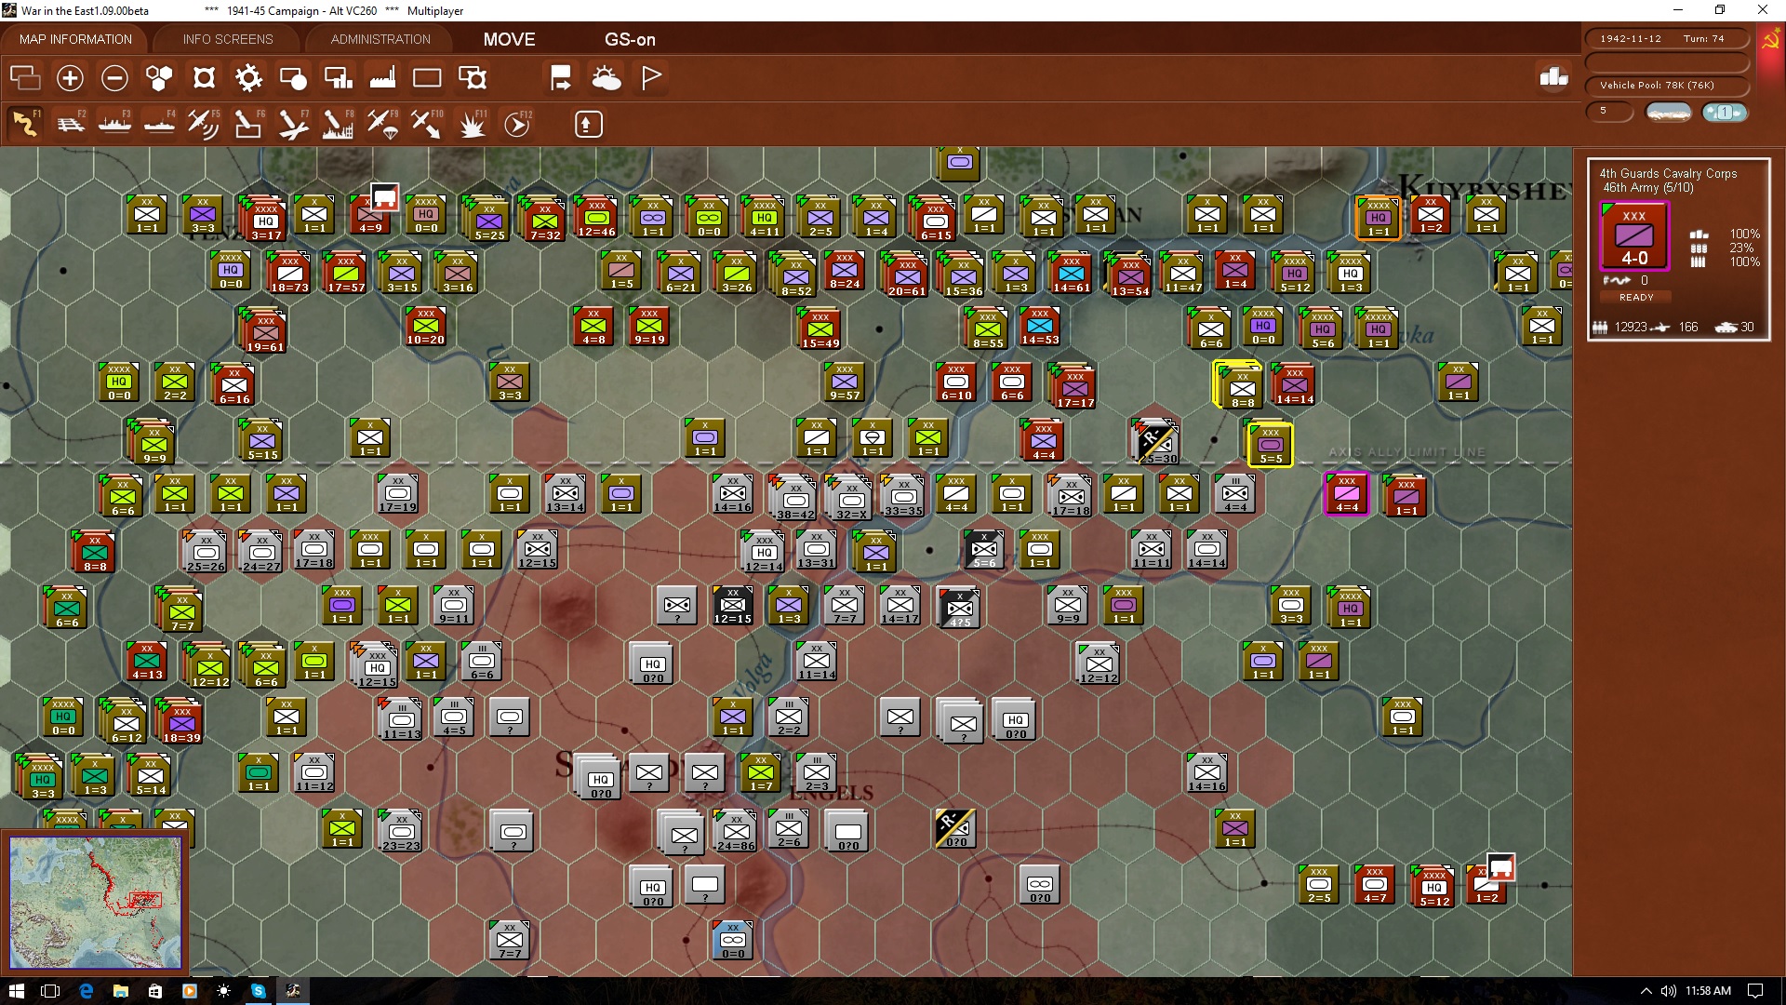This screenshot has height=1005, width=1786.
Task: Click the Soviet hammer-and-sickle flag
Action: [1769, 41]
